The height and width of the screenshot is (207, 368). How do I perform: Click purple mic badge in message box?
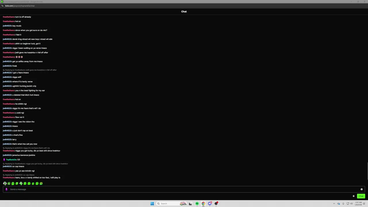(x=6, y=189)
